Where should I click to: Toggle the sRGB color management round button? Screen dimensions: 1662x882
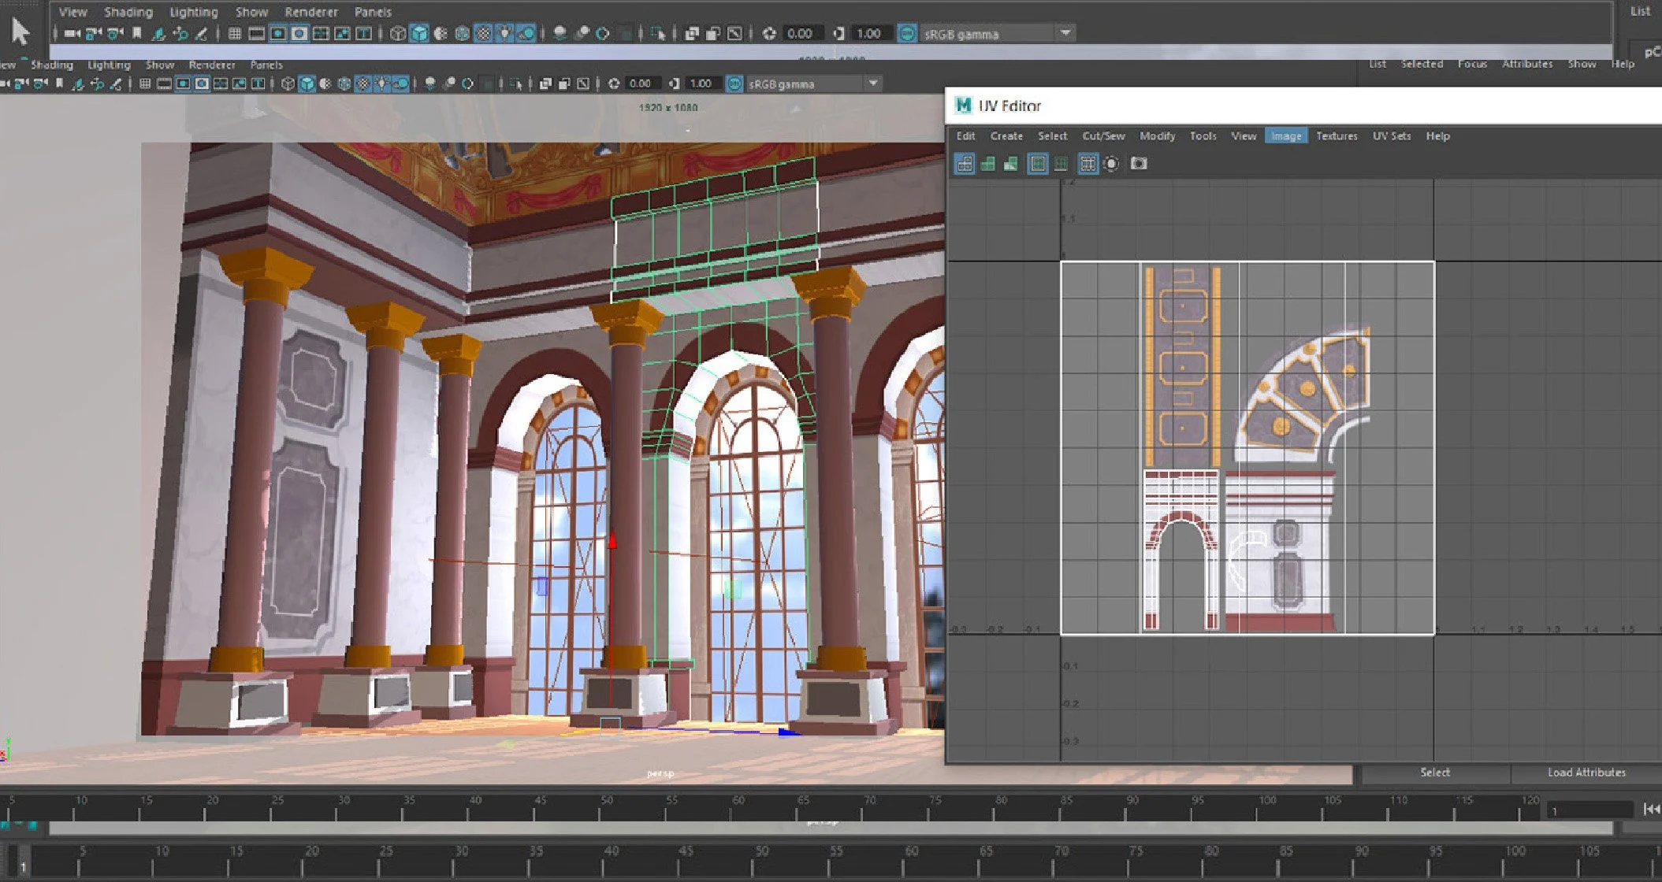pyautogui.click(x=907, y=34)
